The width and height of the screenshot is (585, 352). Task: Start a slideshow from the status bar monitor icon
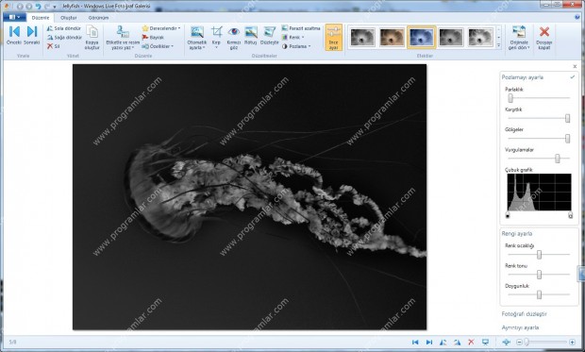485,342
